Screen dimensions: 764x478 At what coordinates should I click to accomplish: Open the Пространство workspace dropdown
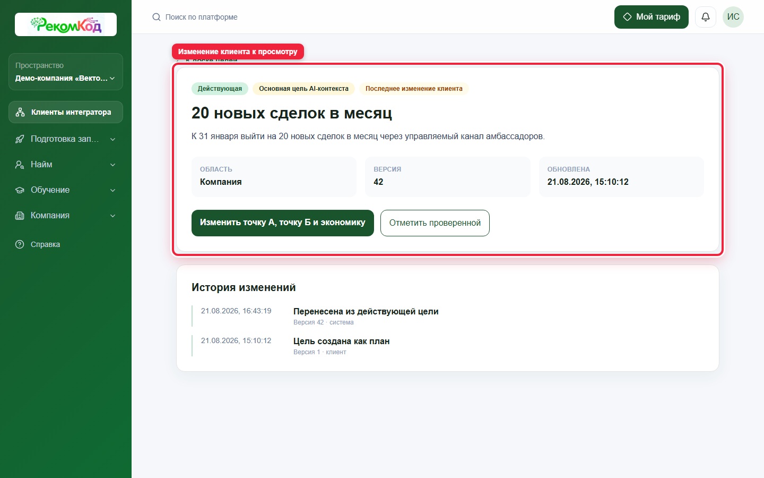[x=66, y=72]
